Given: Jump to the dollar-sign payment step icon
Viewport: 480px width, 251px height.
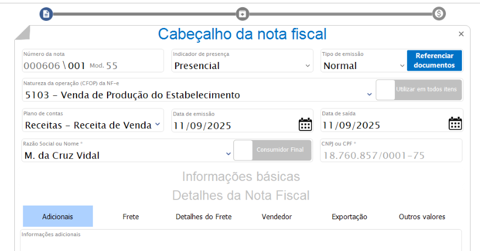Looking at the screenshot, I should (x=438, y=14).
